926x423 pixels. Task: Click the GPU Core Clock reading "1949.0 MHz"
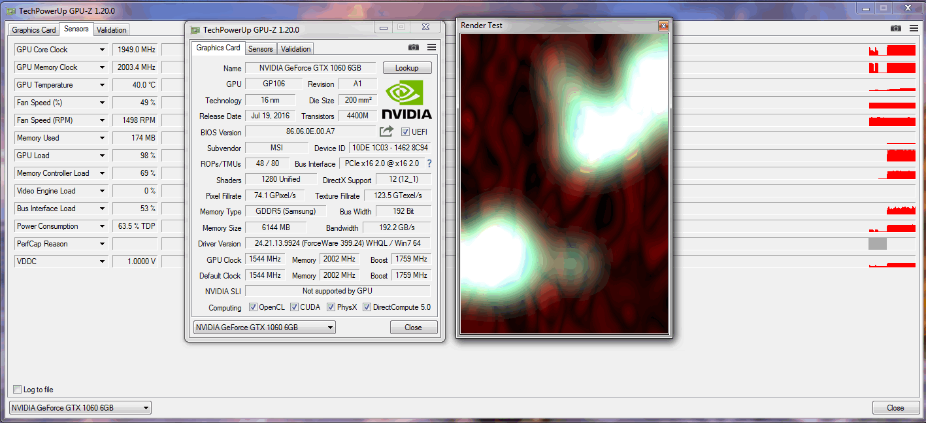pyautogui.click(x=135, y=50)
